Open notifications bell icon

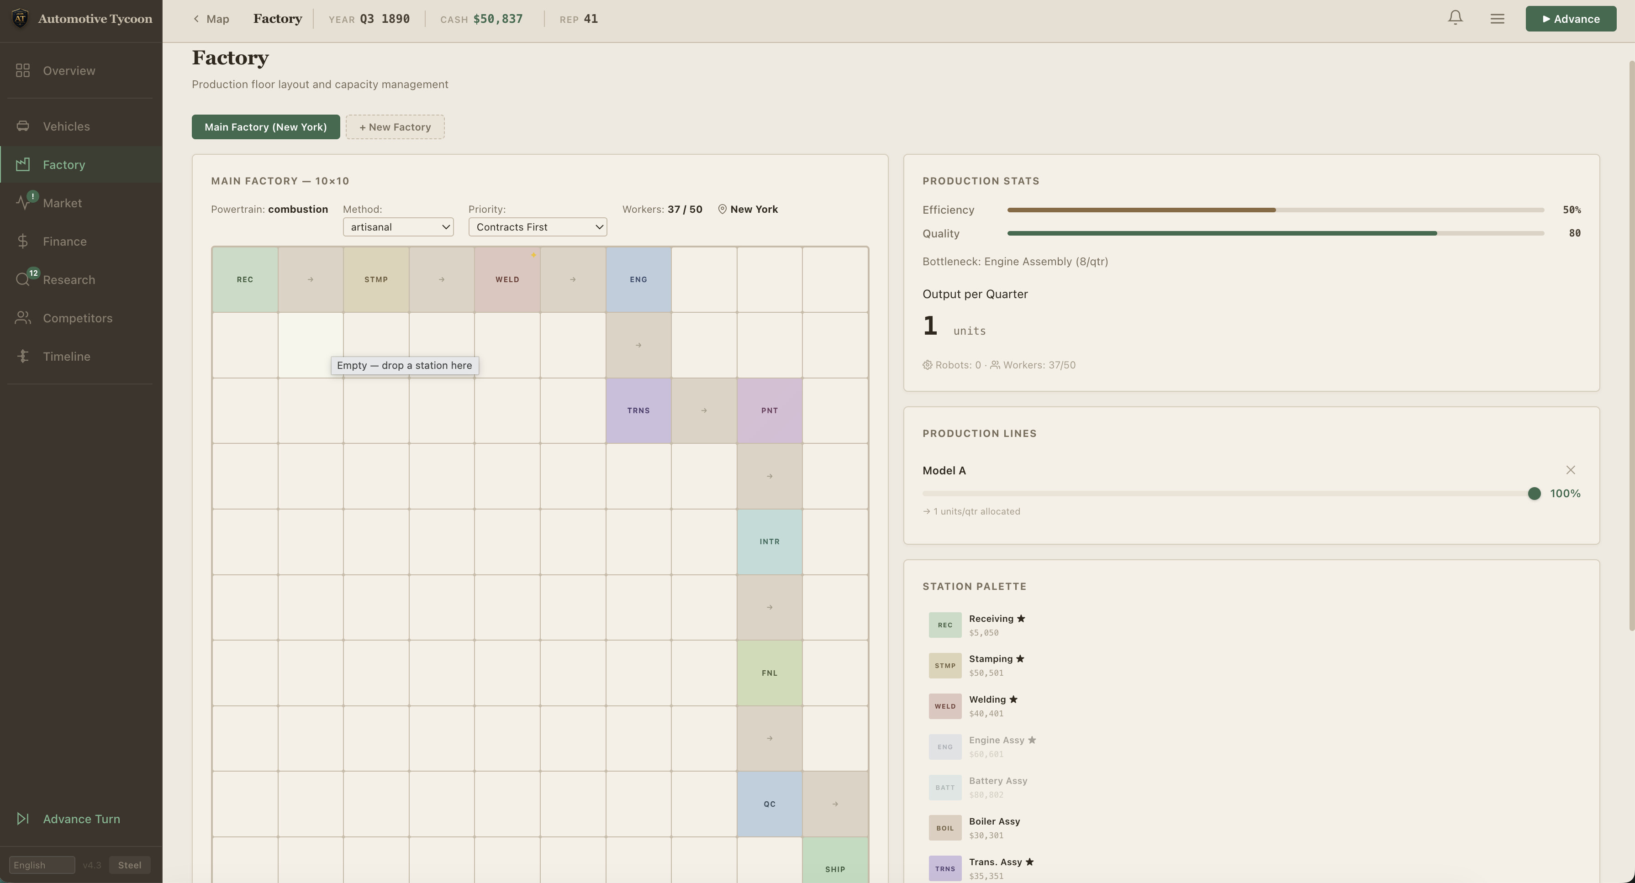coord(1456,18)
